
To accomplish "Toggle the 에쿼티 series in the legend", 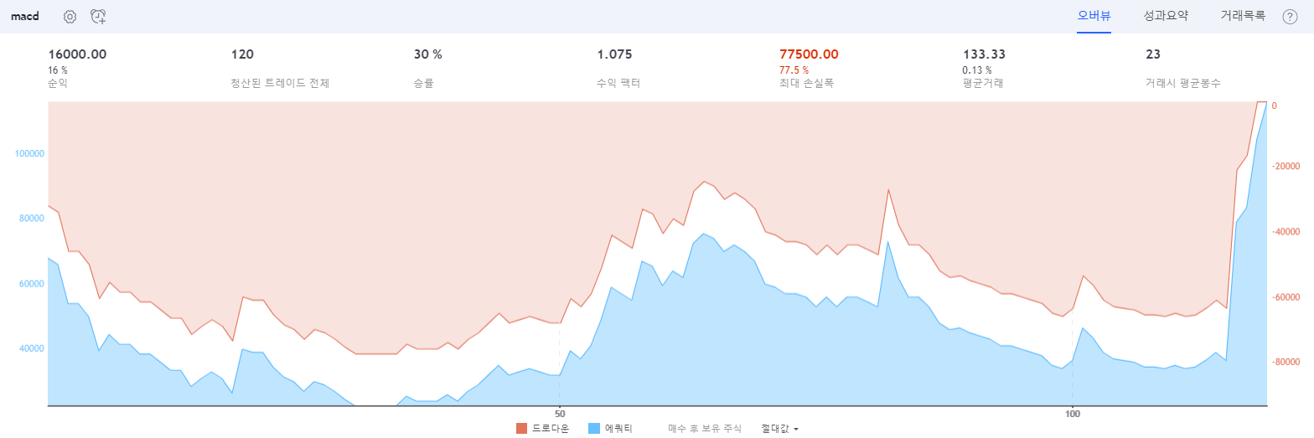I will point(610,428).
